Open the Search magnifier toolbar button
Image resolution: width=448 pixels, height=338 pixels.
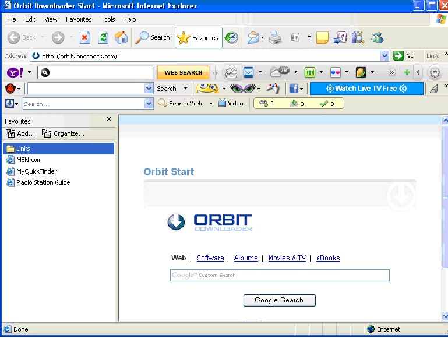point(153,37)
